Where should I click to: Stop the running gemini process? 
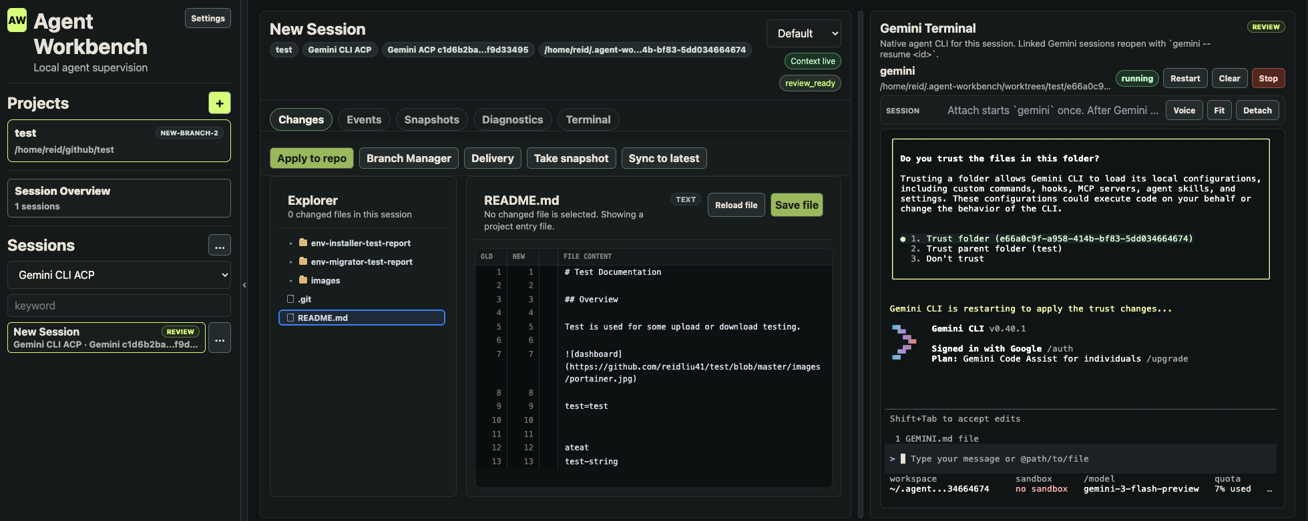tap(1268, 78)
